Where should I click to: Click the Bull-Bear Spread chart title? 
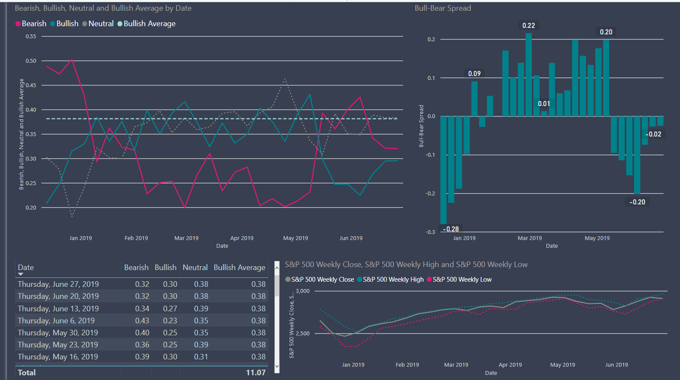(x=443, y=8)
